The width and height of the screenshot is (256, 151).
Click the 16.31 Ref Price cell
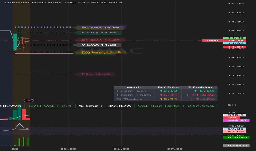tap(168, 95)
